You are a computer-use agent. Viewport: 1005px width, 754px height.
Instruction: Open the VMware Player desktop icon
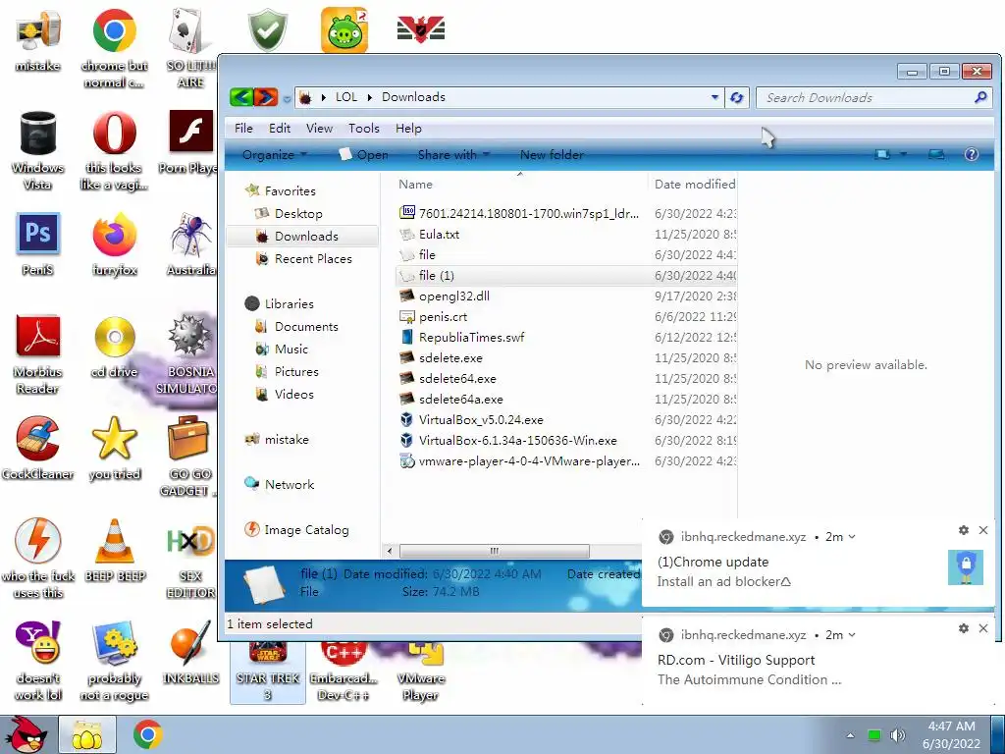pyautogui.click(x=420, y=670)
